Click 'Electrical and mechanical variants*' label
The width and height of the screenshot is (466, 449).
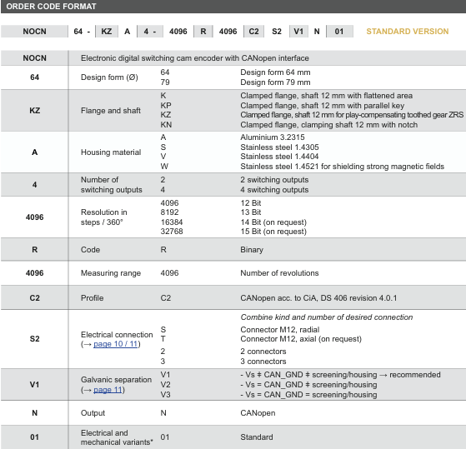(x=117, y=437)
